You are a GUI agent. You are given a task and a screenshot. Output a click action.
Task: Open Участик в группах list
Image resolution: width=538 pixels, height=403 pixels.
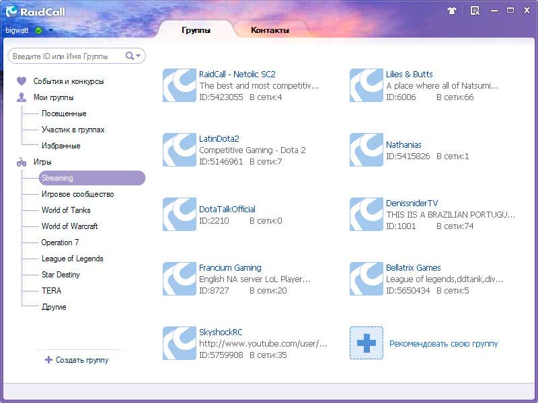(73, 130)
